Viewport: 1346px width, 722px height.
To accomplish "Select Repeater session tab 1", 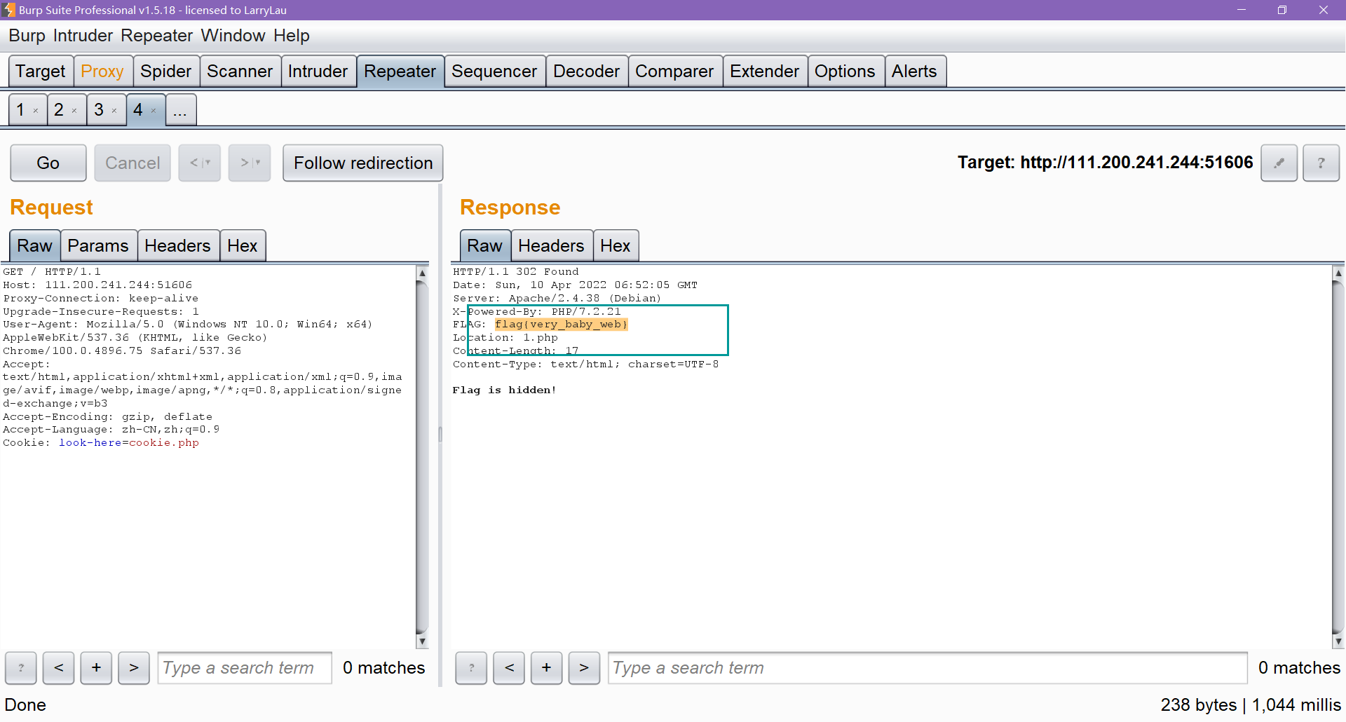I will tap(21, 110).
